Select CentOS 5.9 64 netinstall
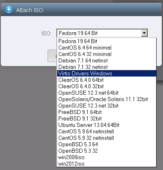The height and width of the screenshot is (170, 163). tap(107, 131)
